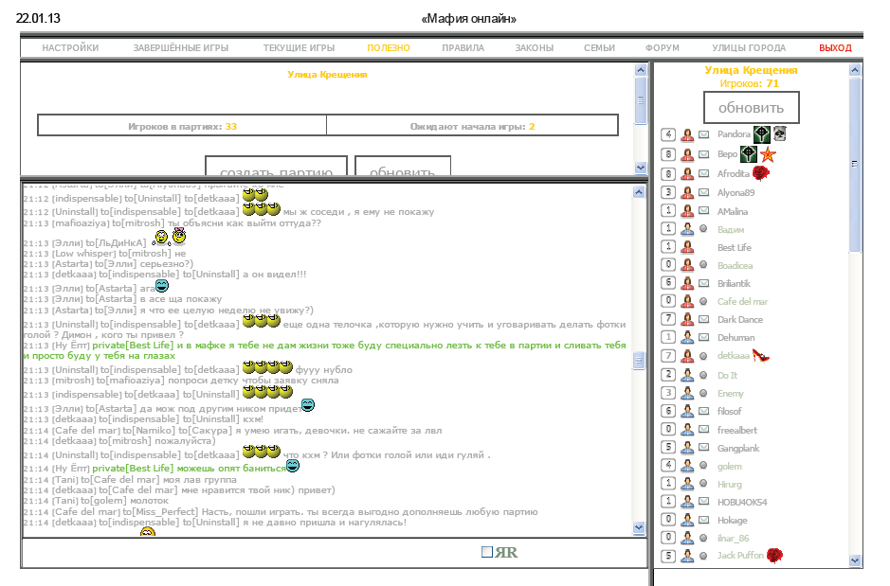The width and height of the screenshot is (890, 586).
Task: Click ВЫХОД to log out
Action: pyautogui.click(x=835, y=48)
